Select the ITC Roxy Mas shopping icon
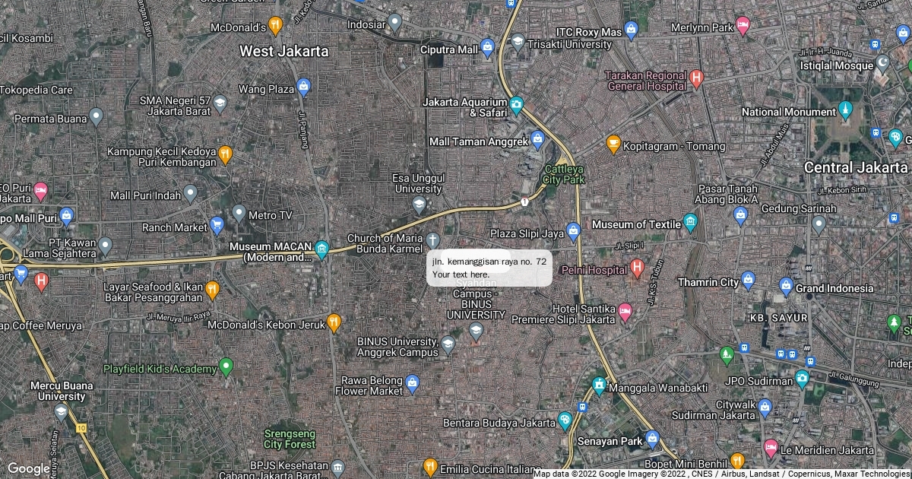This screenshot has width=912, height=479. click(630, 31)
